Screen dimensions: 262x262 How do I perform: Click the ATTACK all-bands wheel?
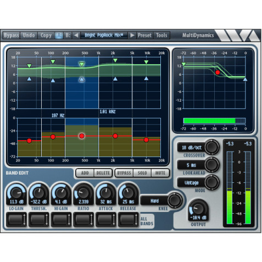point(105,220)
